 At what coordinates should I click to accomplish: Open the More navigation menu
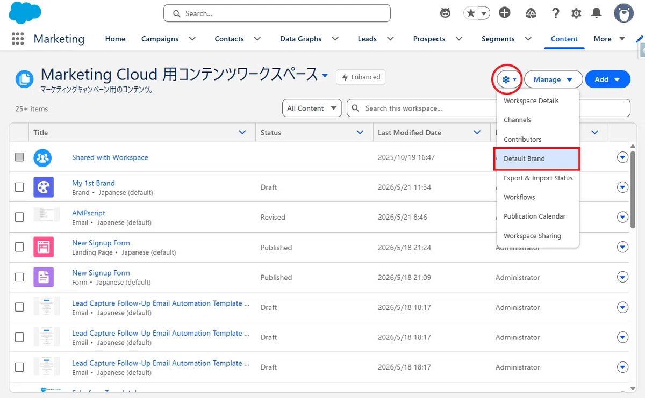(609, 39)
